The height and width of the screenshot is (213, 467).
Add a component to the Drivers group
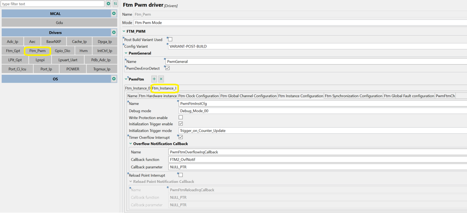(114, 33)
